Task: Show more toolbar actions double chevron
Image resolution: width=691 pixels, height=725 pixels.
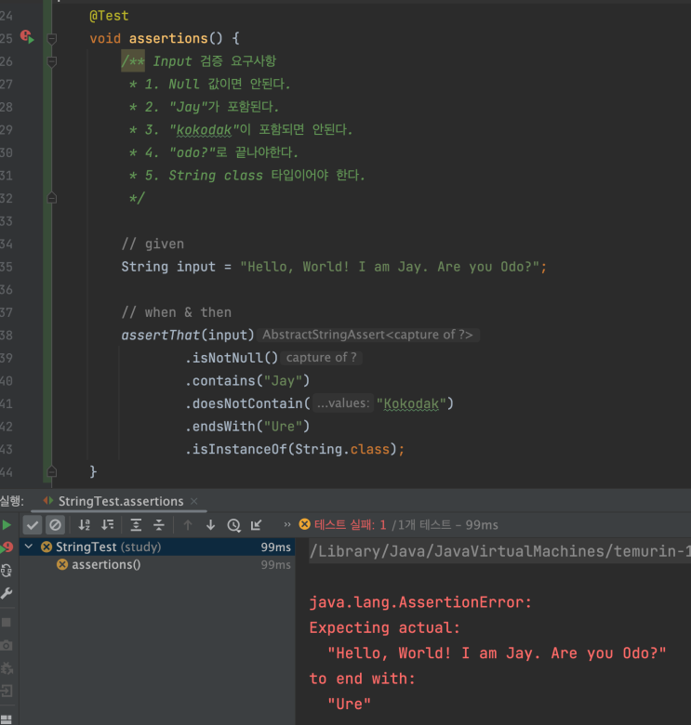Action: click(287, 525)
